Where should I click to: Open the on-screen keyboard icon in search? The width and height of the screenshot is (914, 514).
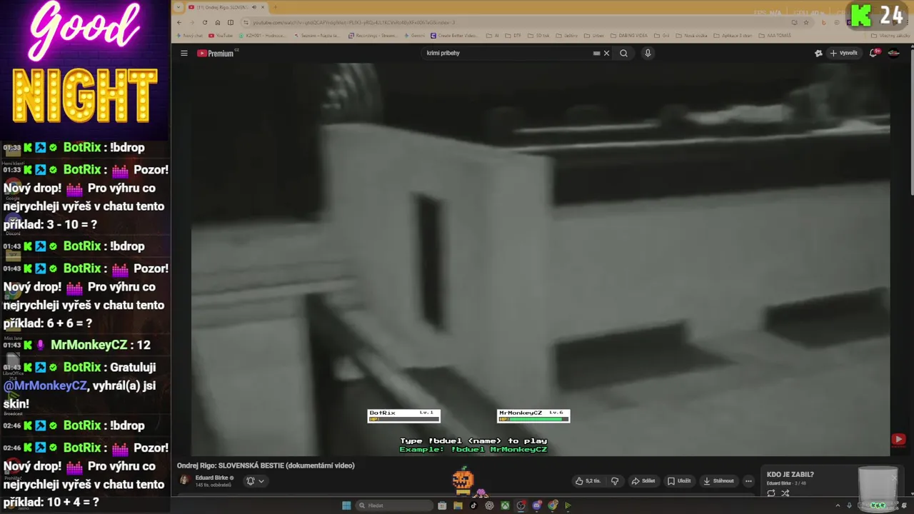[x=596, y=53]
